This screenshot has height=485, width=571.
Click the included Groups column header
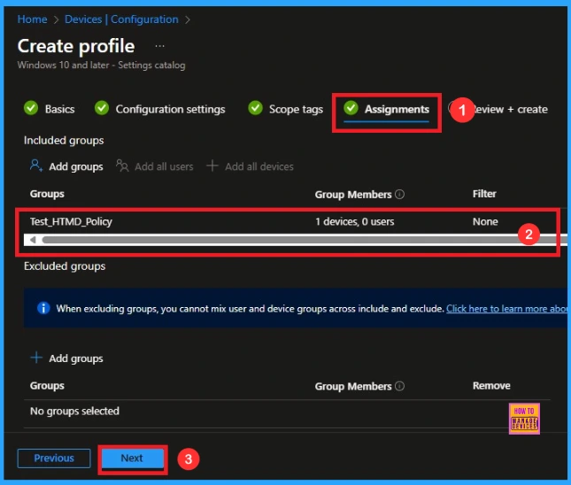tap(47, 194)
